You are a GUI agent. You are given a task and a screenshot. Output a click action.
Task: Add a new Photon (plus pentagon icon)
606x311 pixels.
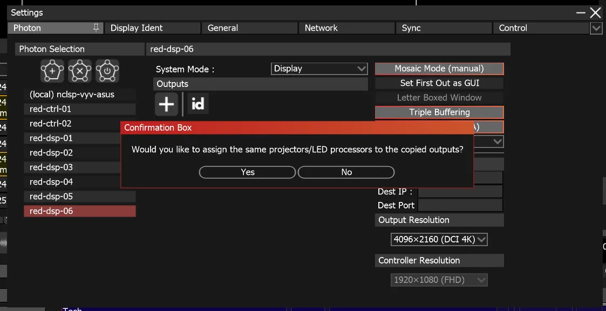(x=52, y=71)
